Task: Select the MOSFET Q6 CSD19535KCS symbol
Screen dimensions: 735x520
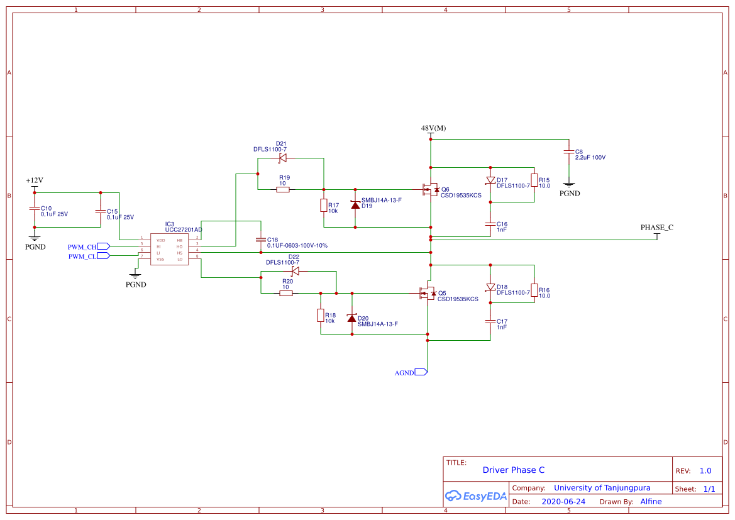Action: tap(431, 191)
